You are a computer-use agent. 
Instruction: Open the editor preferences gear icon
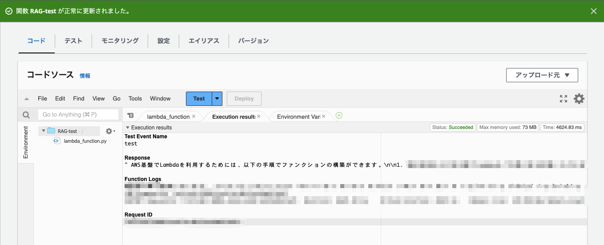coord(579,99)
